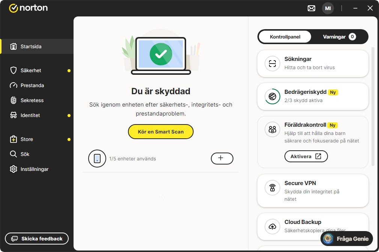Click the Cloud Backup upload icon

[272, 226]
